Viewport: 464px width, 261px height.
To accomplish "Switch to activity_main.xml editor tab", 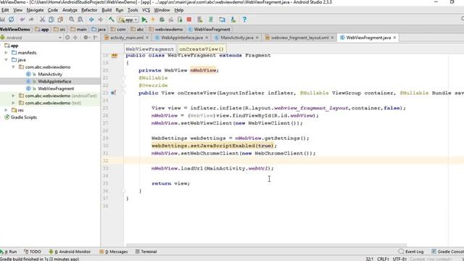I will [x=126, y=38].
